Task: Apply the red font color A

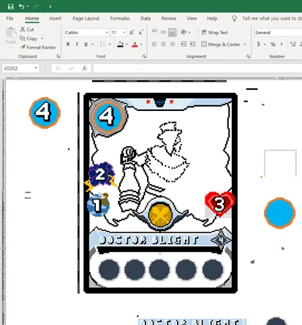Action: (135, 44)
